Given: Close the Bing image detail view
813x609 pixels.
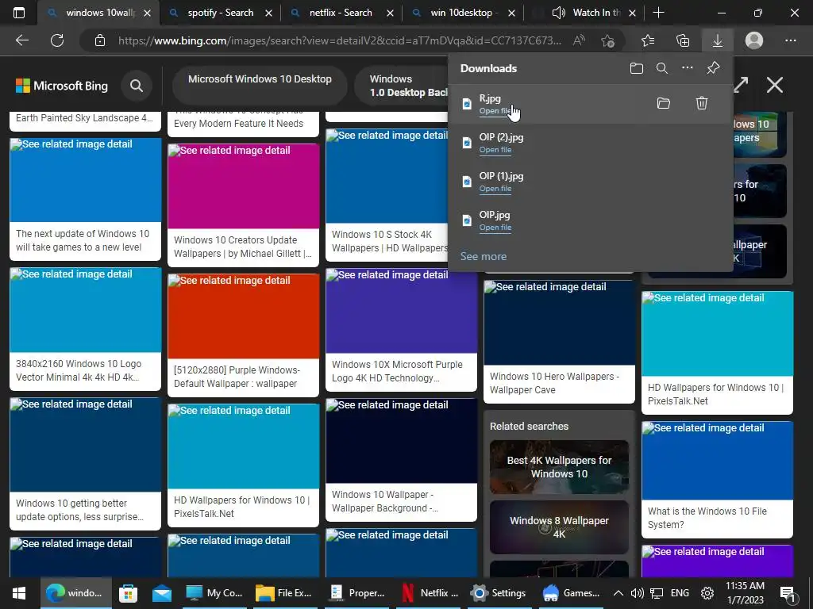Looking at the screenshot, I should click(x=775, y=85).
